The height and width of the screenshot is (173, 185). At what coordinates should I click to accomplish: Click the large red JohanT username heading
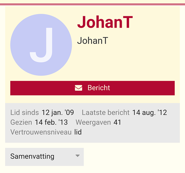[x=105, y=22]
